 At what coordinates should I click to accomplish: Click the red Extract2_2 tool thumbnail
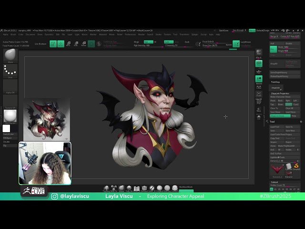277,170
